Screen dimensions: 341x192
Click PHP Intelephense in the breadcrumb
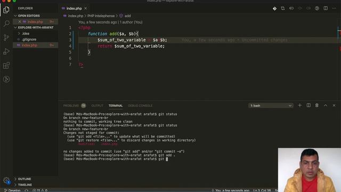click(x=101, y=16)
